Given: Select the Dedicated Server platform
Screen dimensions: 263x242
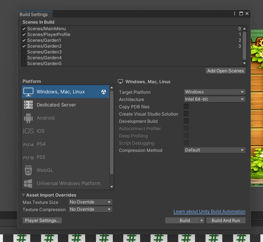Looking at the screenshot, I should pos(65,105).
